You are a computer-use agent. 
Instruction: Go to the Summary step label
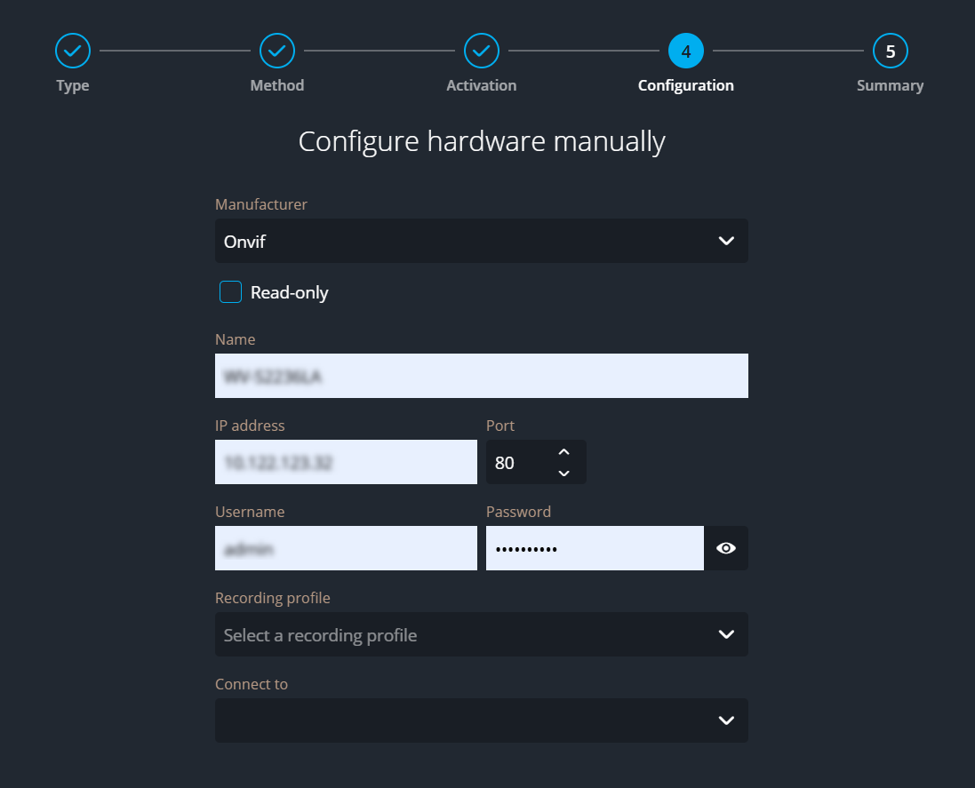tap(890, 86)
